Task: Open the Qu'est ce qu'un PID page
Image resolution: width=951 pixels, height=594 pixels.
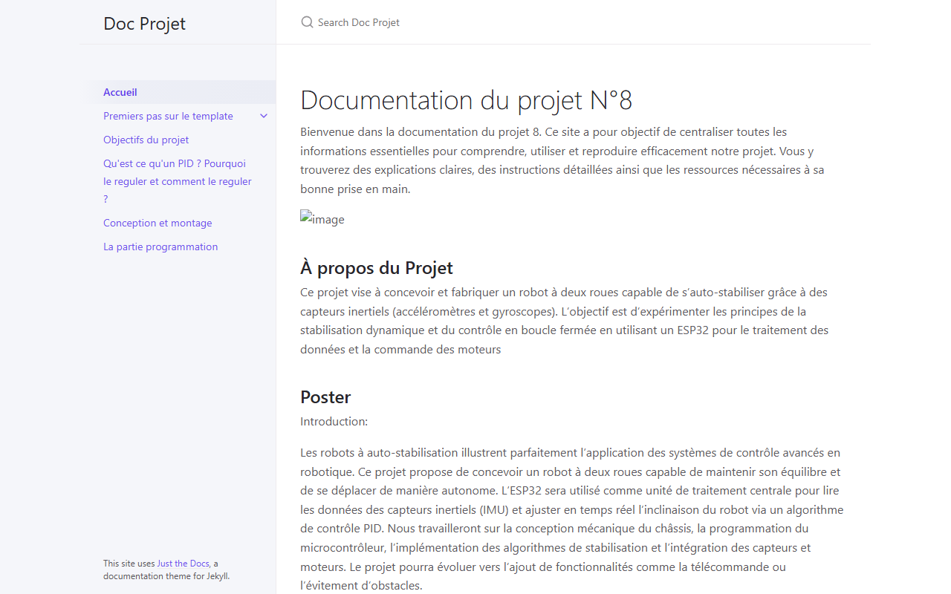Action: coord(178,181)
